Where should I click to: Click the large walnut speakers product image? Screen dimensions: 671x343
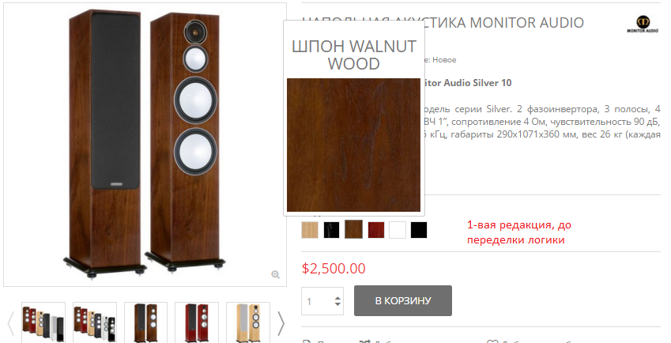point(145,145)
